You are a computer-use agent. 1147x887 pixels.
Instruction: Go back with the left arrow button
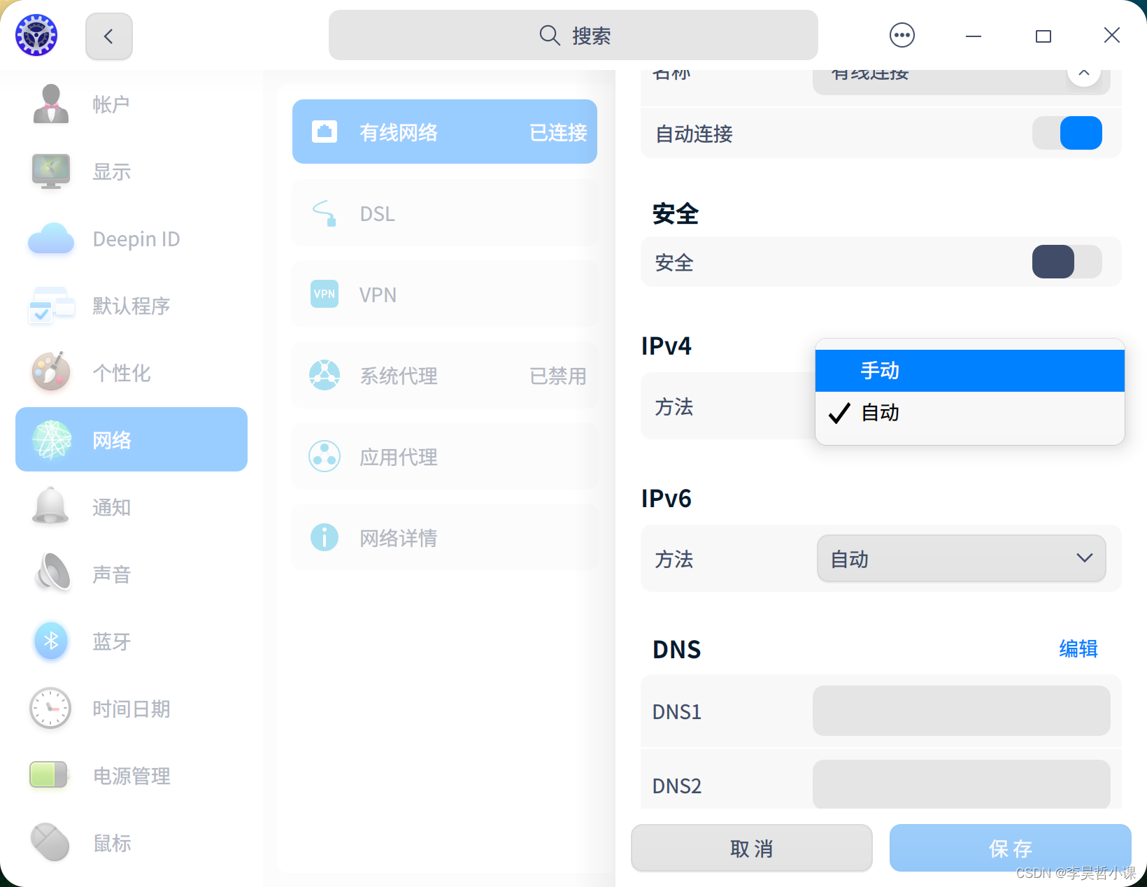(109, 36)
